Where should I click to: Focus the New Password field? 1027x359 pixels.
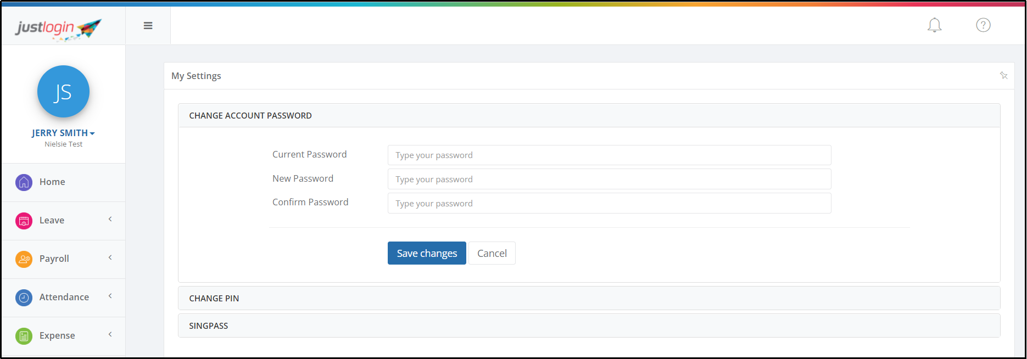609,179
